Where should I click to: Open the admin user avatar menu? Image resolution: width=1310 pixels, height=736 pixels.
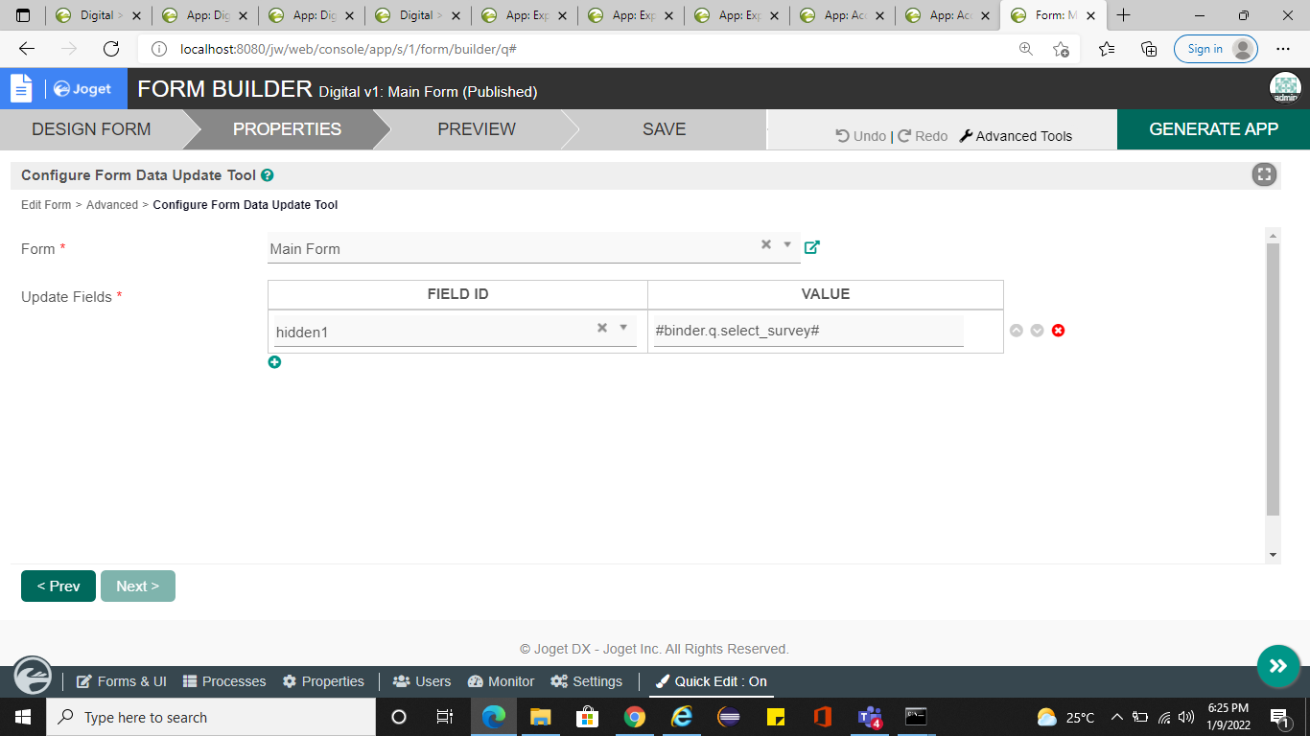(1285, 88)
